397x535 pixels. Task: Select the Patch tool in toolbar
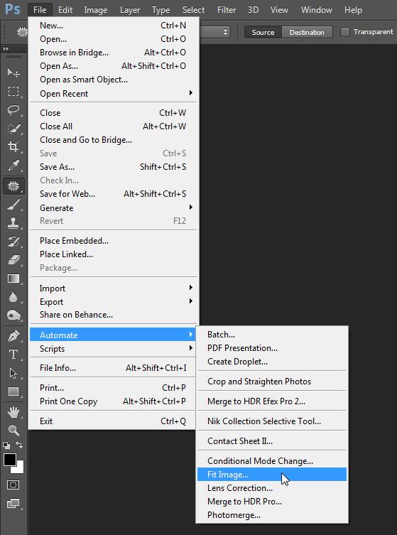click(13, 186)
